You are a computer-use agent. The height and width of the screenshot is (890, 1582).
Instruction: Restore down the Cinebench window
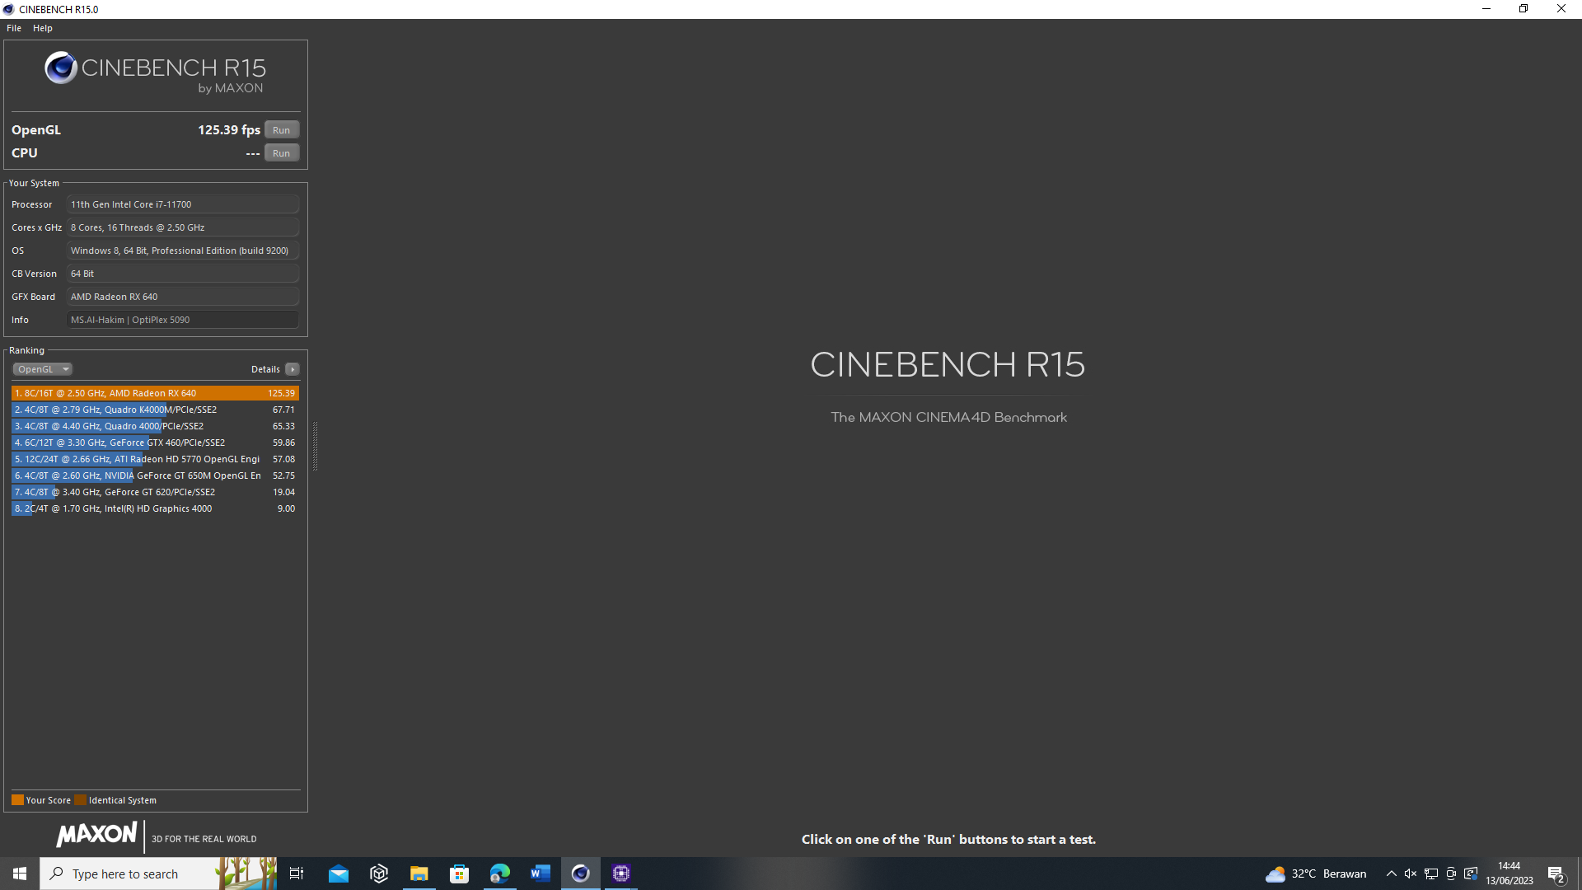[x=1523, y=9]
